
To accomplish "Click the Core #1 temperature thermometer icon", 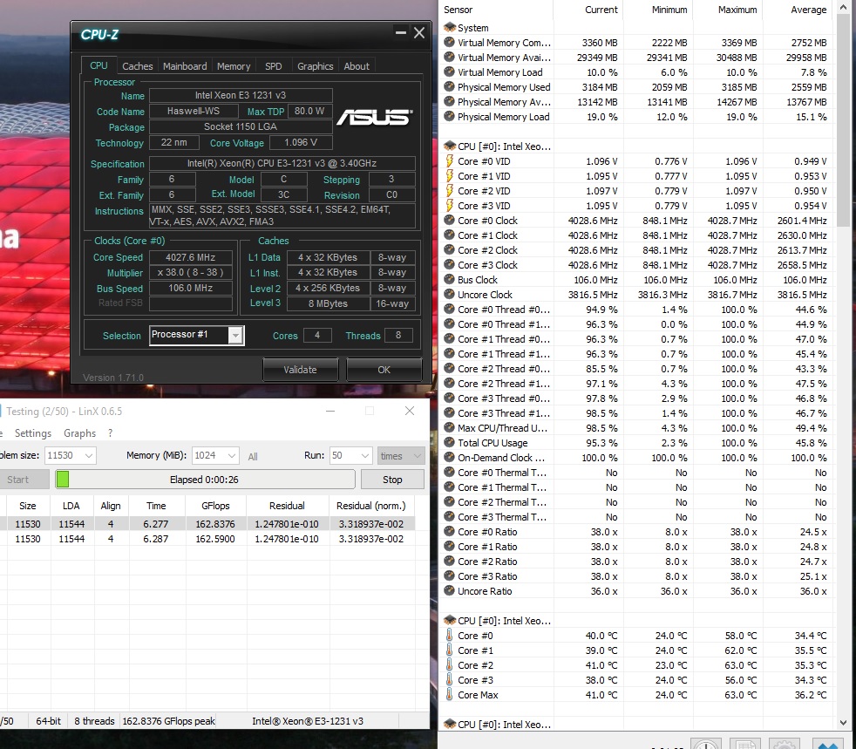I will (449, 650).
